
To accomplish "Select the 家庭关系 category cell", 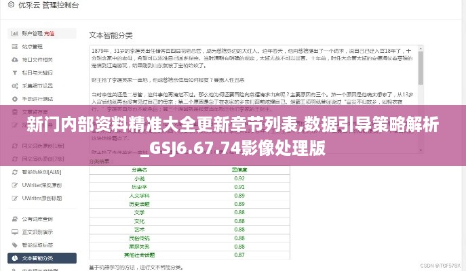I will pos(139,247).
